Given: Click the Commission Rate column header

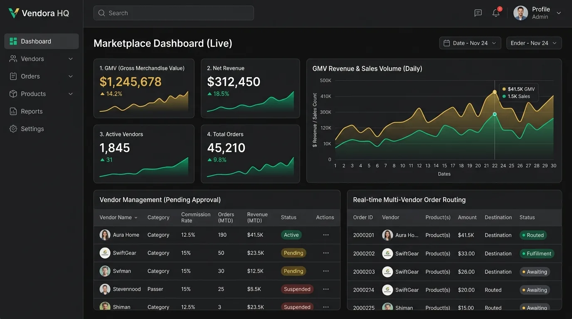Looking at the screenshot, I should (196, 218).
